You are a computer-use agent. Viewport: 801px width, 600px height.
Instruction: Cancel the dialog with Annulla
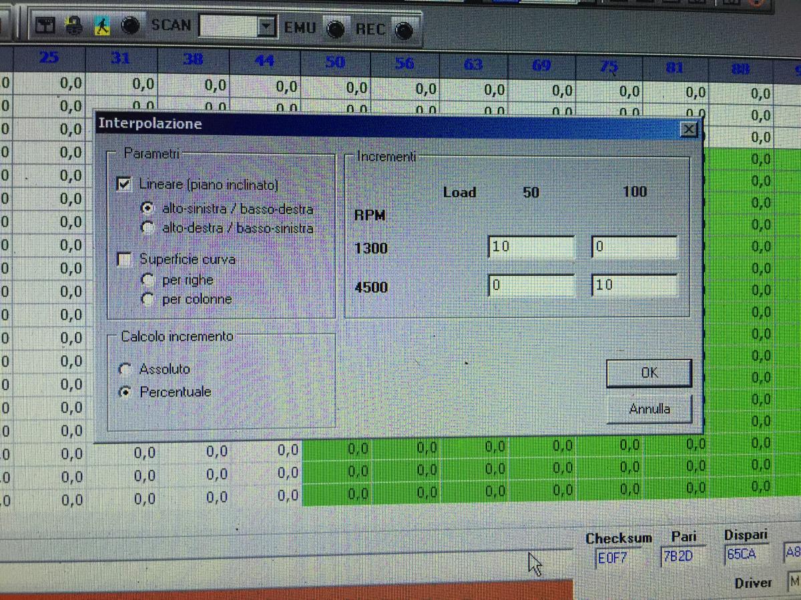(649, 409)
